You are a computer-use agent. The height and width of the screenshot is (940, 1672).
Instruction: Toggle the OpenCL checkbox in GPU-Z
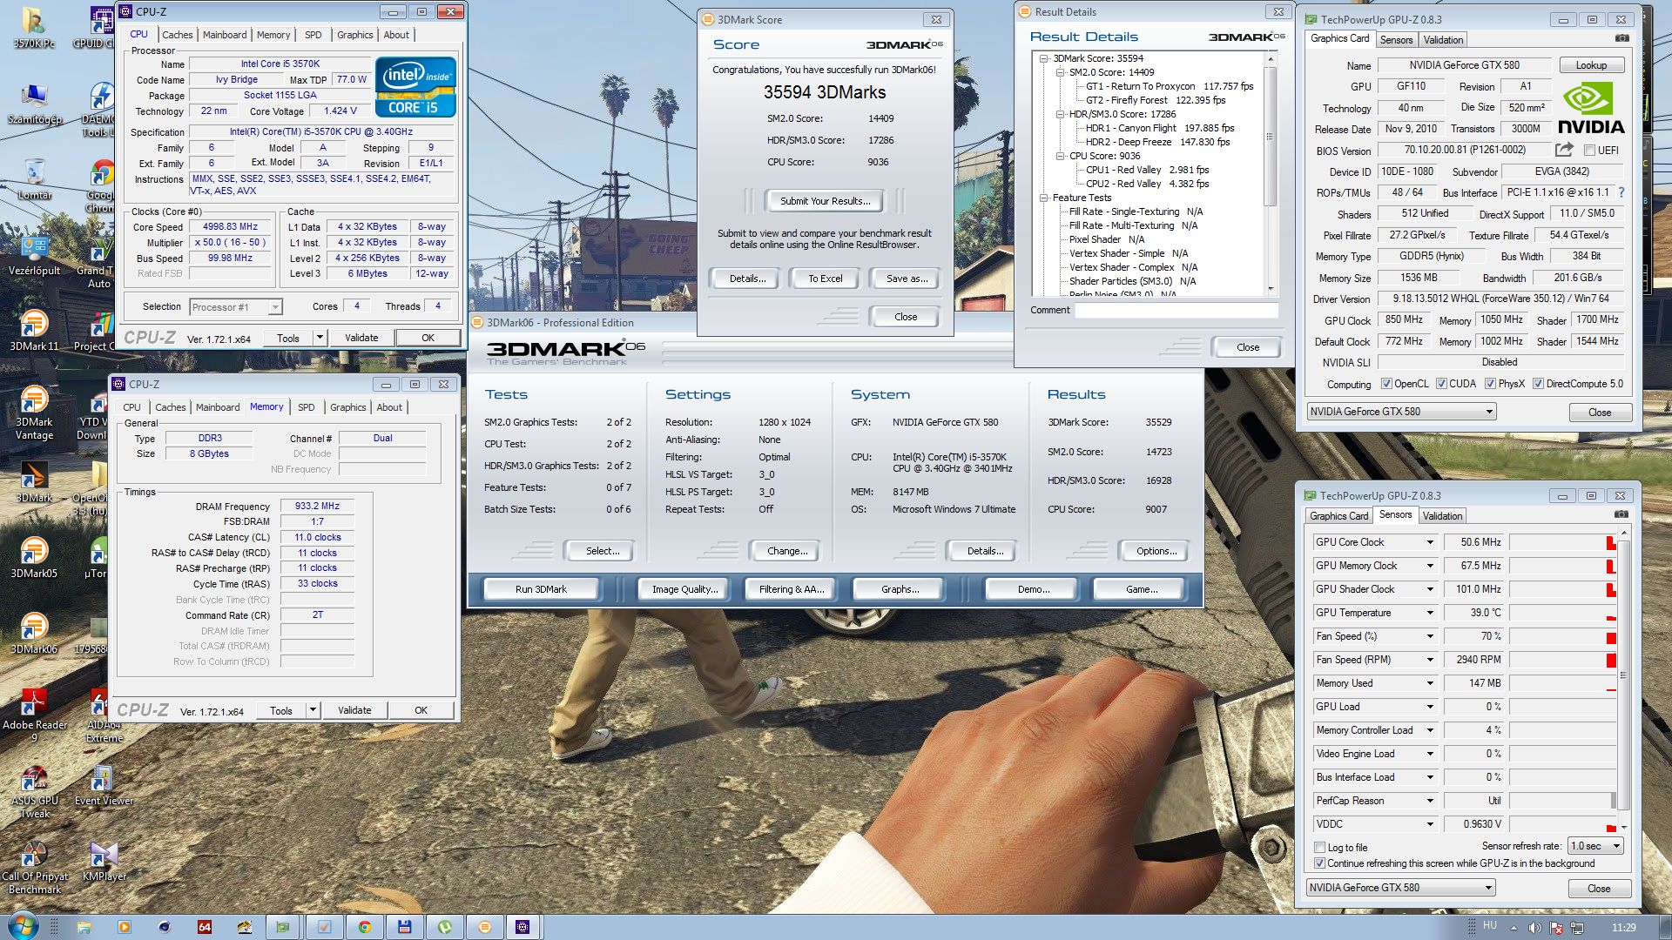click(1387, 384)
